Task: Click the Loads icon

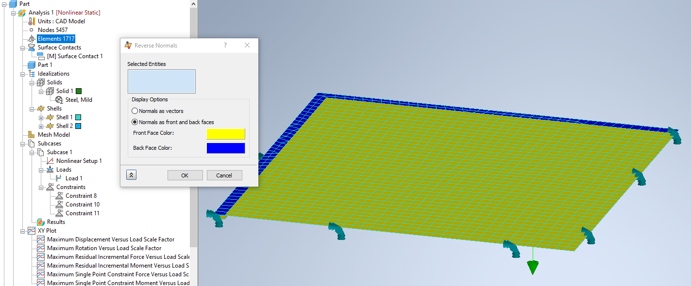Action: 50,170
